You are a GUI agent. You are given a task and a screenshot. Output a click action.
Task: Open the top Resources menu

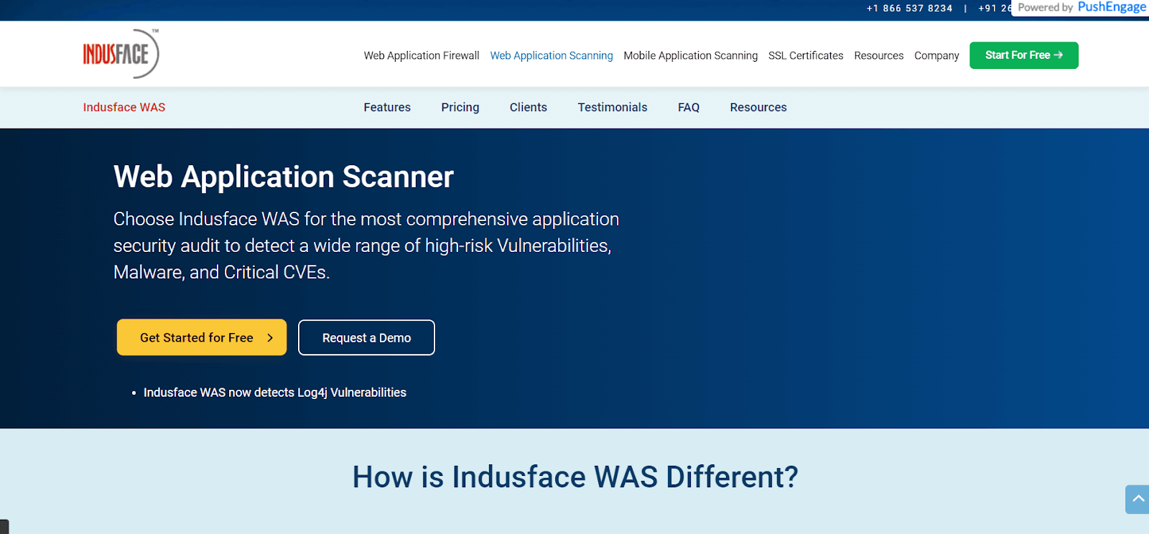tap(879, 55)
